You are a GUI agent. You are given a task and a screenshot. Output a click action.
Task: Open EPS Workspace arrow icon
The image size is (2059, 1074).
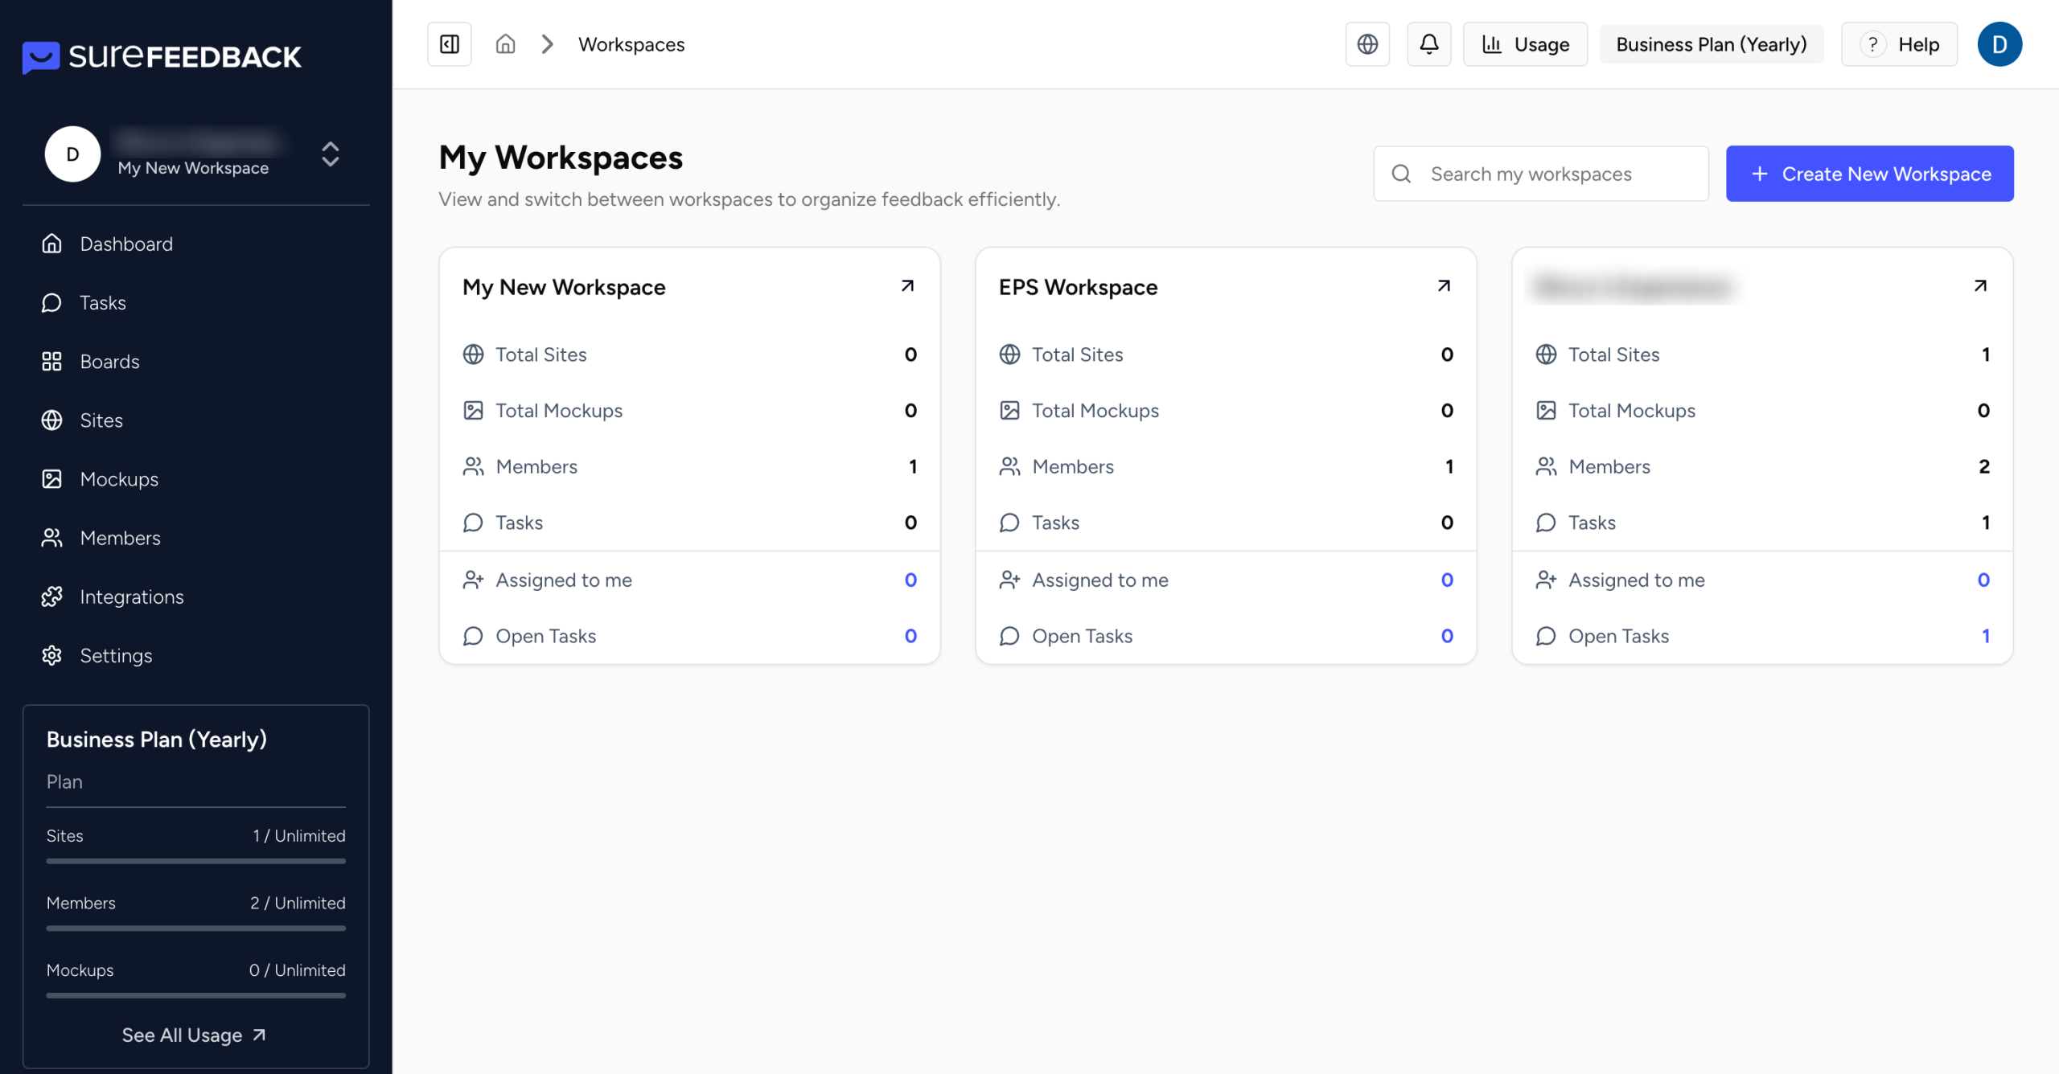[1444, 286]
